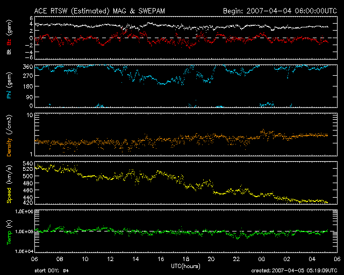Click the green "Temp (K)" axis label
Viewport: 344px width, 275px height.
[9, 233]
